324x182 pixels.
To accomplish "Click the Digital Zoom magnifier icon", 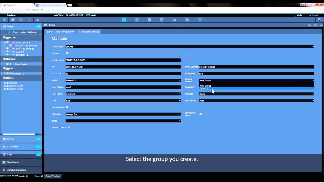I will point(4,170).
